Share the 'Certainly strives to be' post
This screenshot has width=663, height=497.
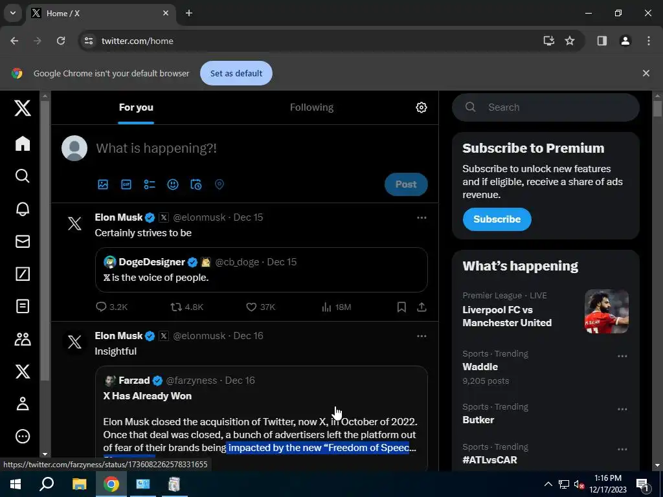click(x=421, y=307)
